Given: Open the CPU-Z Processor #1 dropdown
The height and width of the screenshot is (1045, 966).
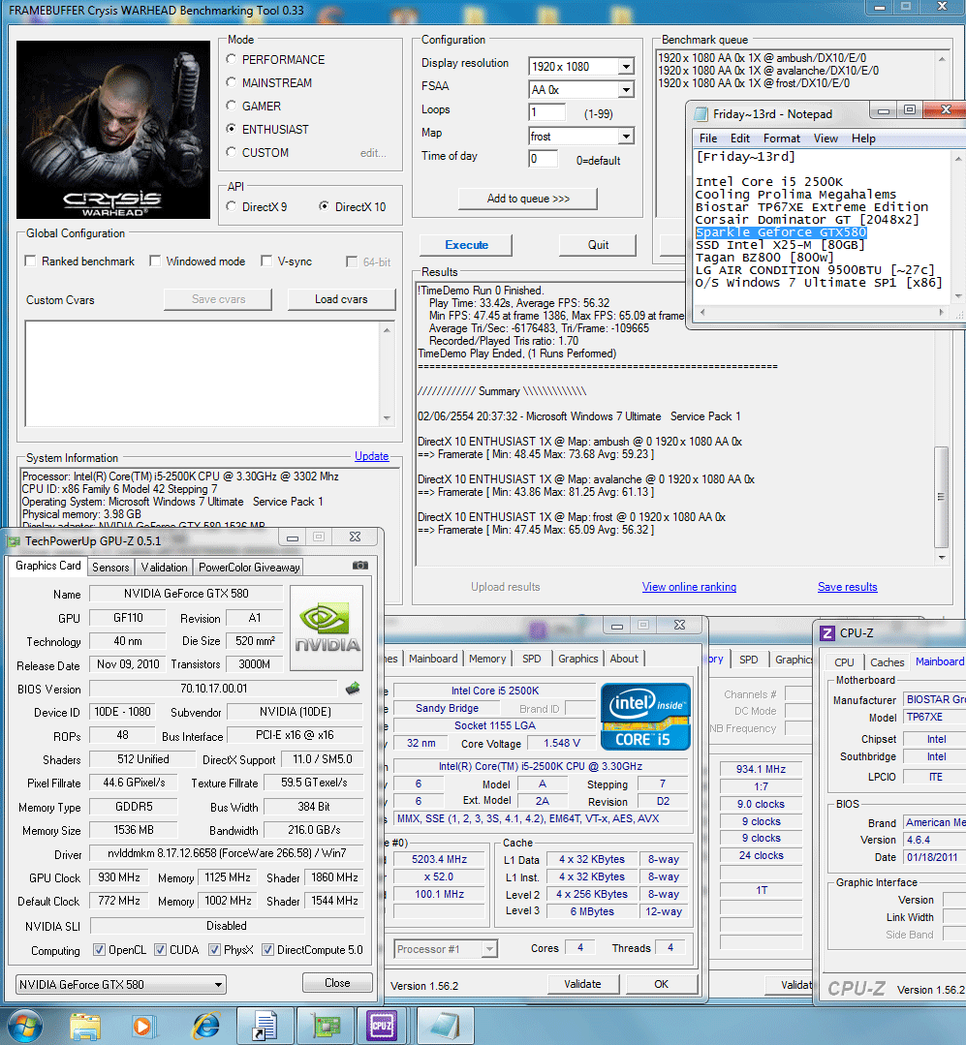Looking at the screenshot, I should 489,949.
